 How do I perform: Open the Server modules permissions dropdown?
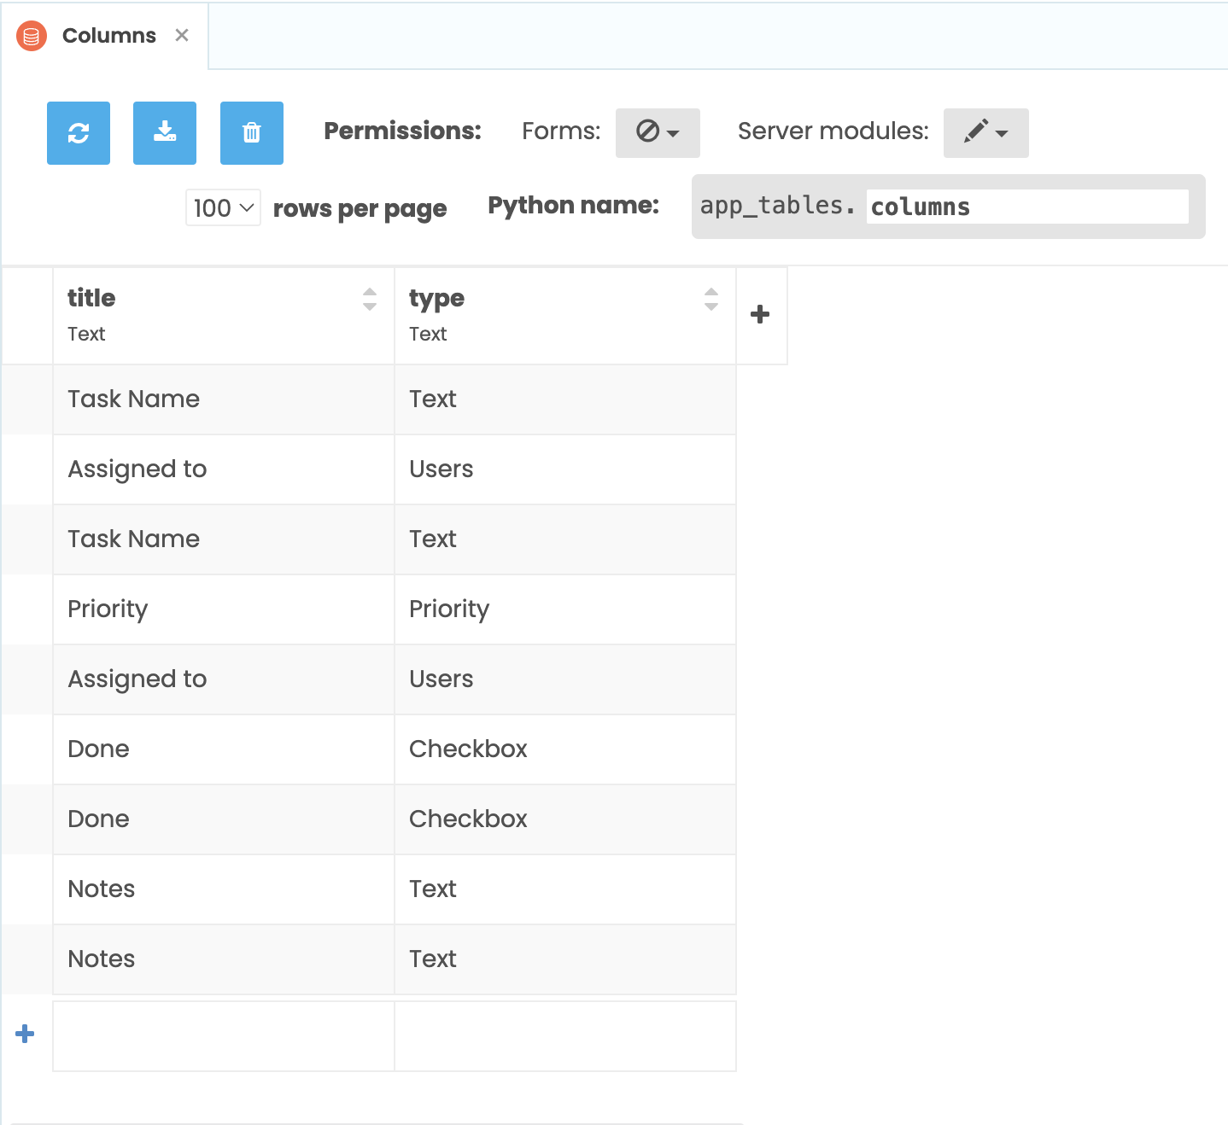[985, 133]
